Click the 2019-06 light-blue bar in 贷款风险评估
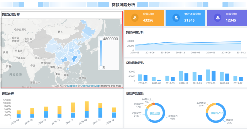 coord(208,75)
